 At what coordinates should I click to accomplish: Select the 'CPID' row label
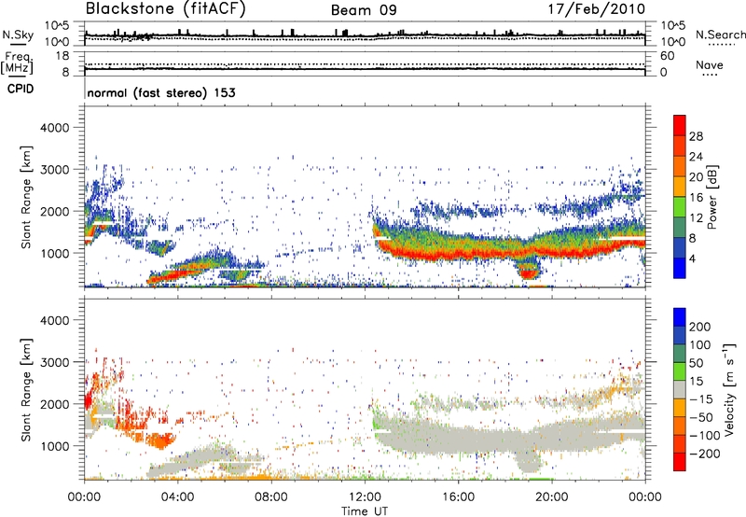point(21,89)
